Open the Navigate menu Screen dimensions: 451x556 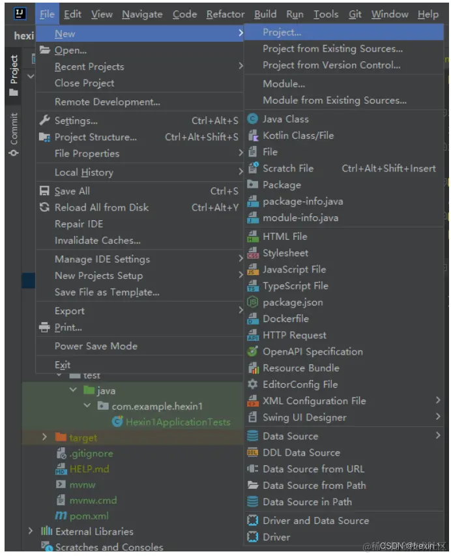click(x=142, y=14)
